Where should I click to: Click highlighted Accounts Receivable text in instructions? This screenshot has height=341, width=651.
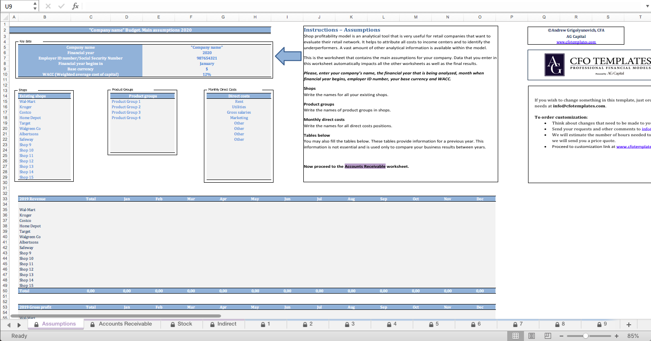[x=365, y=166]
